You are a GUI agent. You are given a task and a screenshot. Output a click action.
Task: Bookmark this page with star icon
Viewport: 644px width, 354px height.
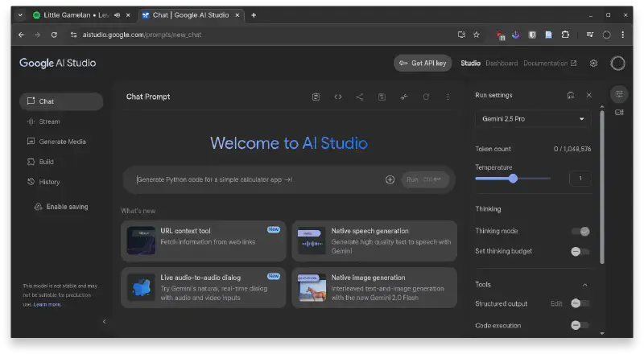pos(476,35)
